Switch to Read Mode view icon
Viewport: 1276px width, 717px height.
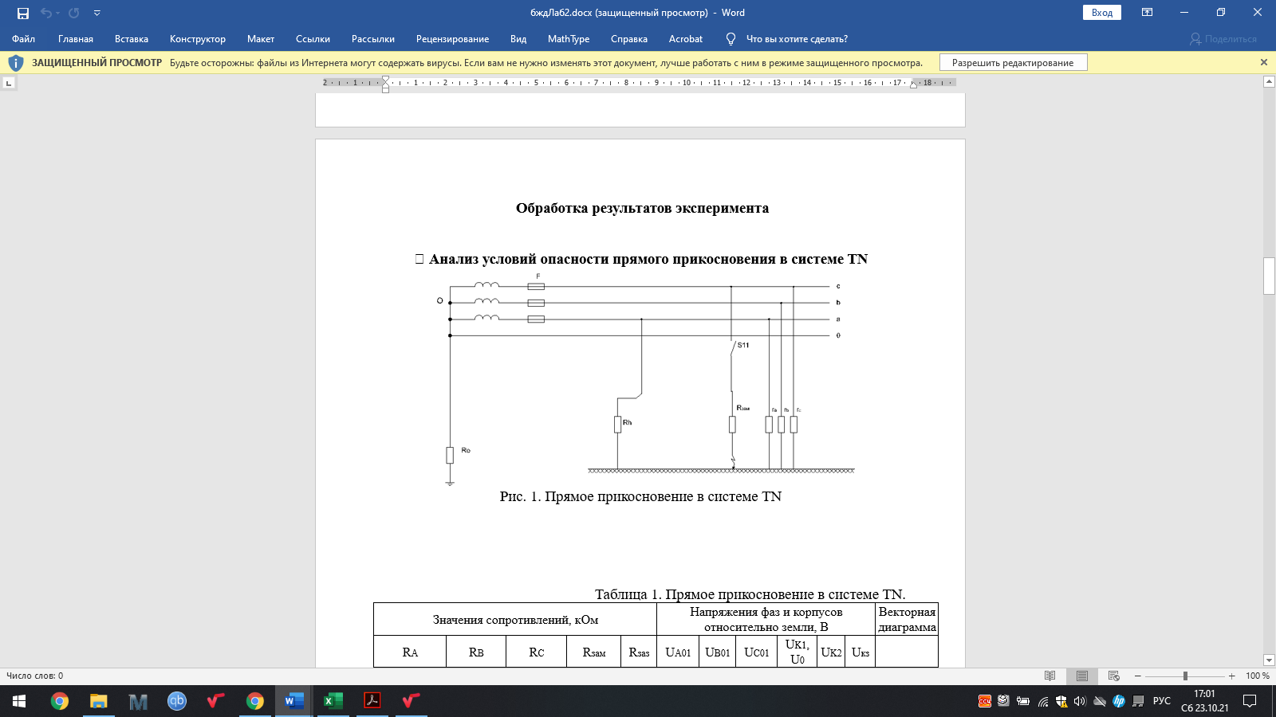pyautogui.click(x=1050, y=676)
